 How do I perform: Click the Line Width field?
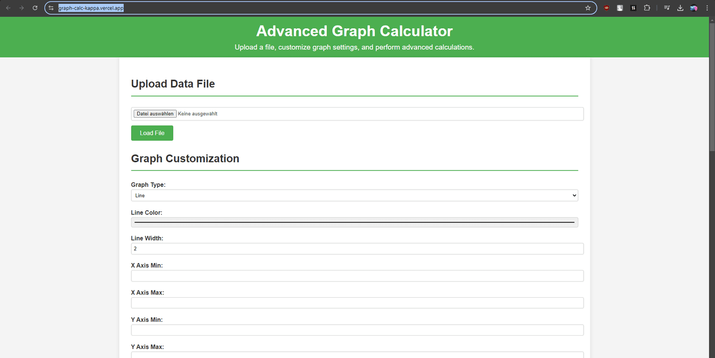[357, 249]
